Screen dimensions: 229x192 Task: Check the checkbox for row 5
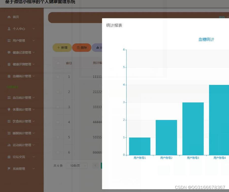(58, 137)
